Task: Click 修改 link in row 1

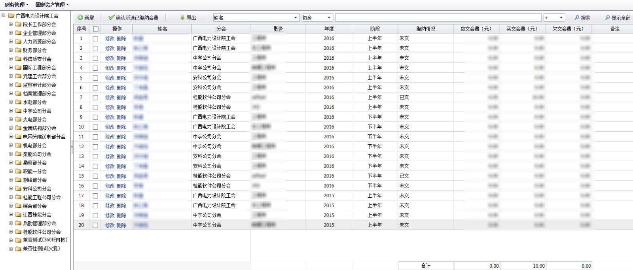Action: coord(110,39)
